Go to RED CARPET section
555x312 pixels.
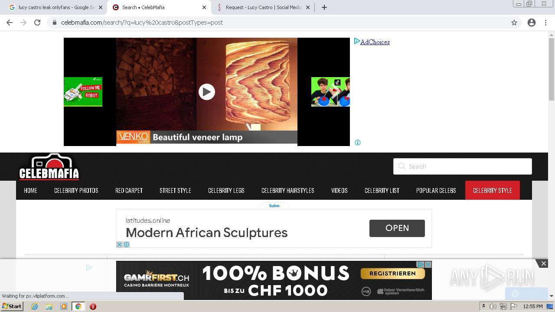point(129,190)
